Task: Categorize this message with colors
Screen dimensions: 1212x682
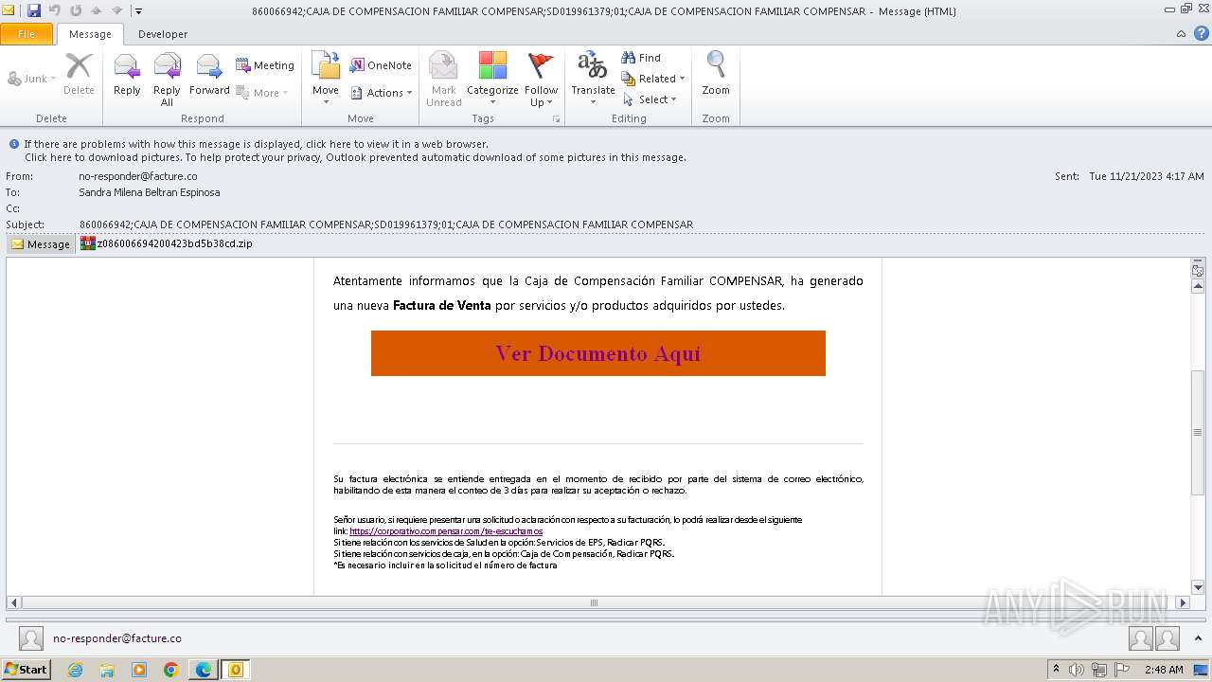Action: [x=492, y=80]
